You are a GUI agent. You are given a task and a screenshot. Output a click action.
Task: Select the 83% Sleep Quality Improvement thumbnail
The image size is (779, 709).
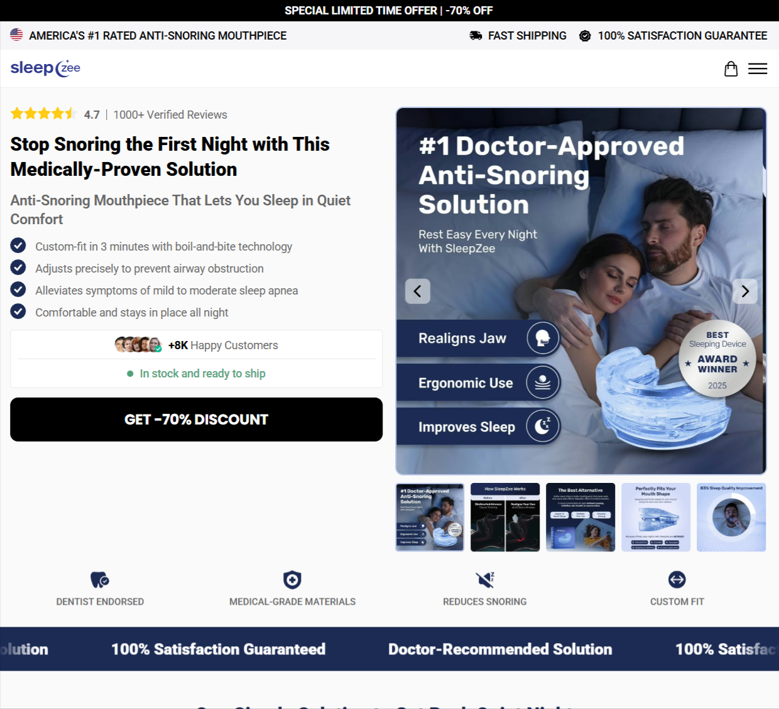click(731, 517)
